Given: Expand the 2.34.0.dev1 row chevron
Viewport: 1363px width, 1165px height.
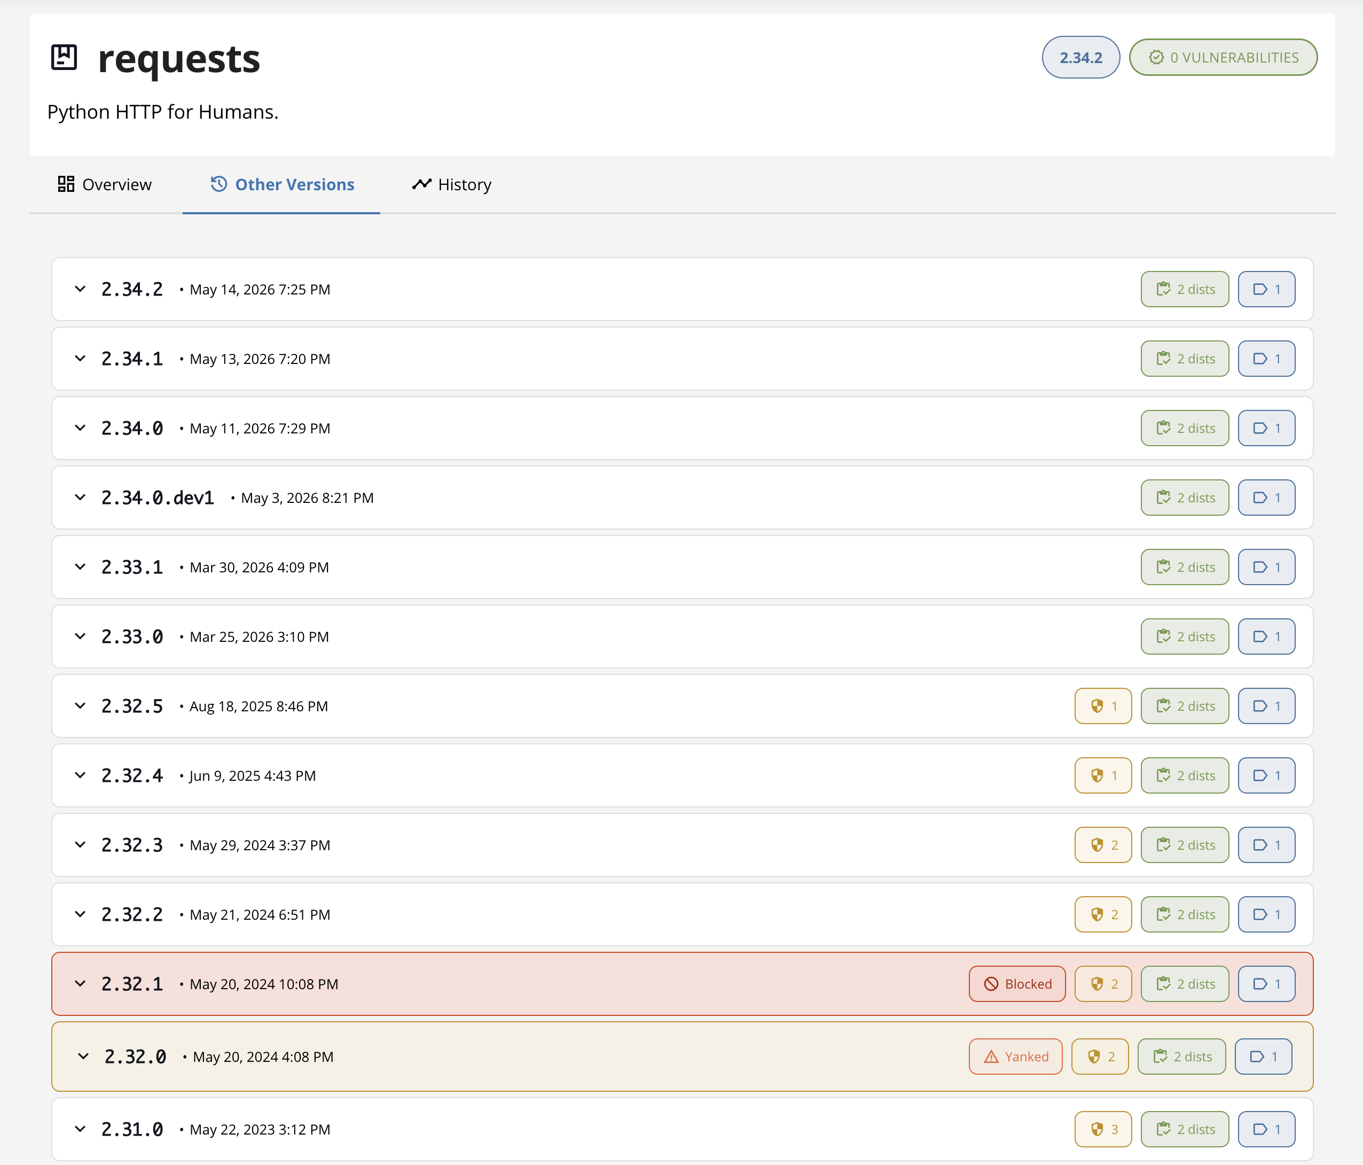Looking at the screenshot, I should click(x=80, y=498).
